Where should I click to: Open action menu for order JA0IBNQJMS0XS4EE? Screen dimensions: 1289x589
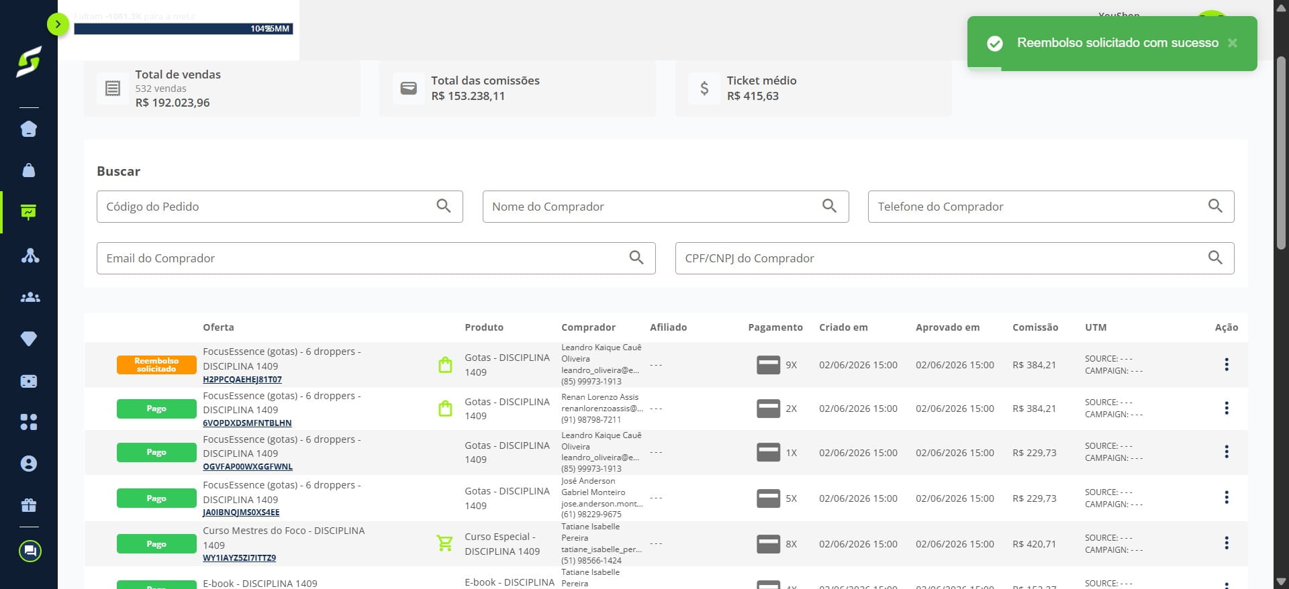[1227, 497]
